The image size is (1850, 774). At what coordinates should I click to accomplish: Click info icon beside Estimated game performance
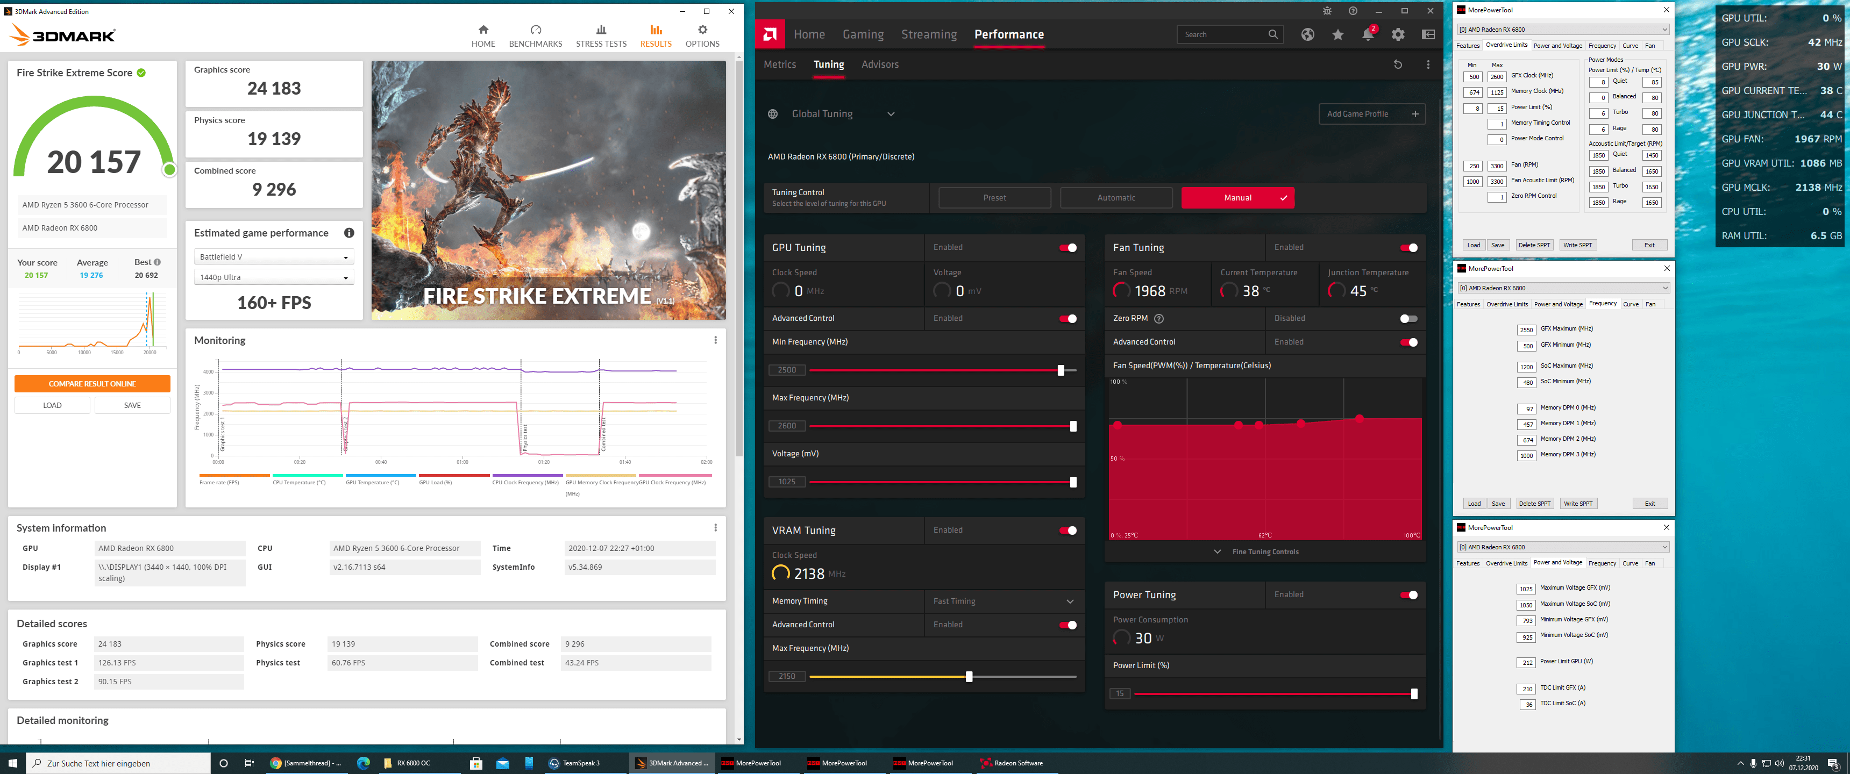349,233
